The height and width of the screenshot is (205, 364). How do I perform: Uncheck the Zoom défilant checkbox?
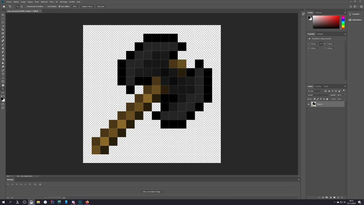tap(59, 6)
